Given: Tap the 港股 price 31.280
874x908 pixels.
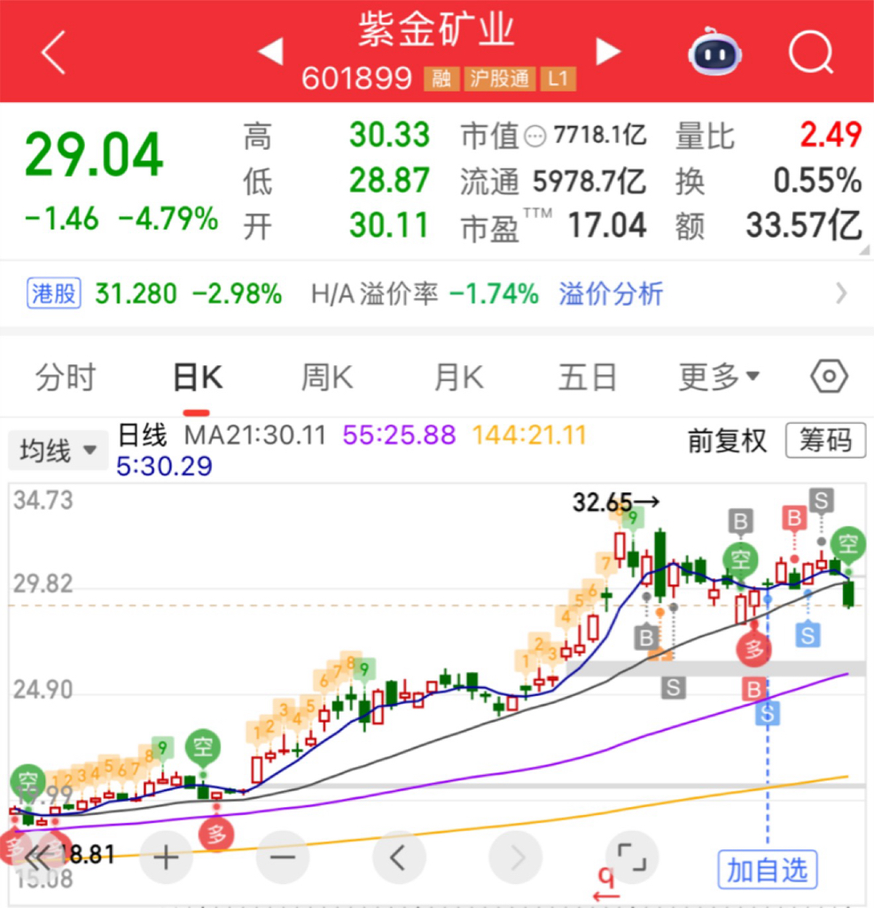Looking at the screenshot, I should click(136, 294).
